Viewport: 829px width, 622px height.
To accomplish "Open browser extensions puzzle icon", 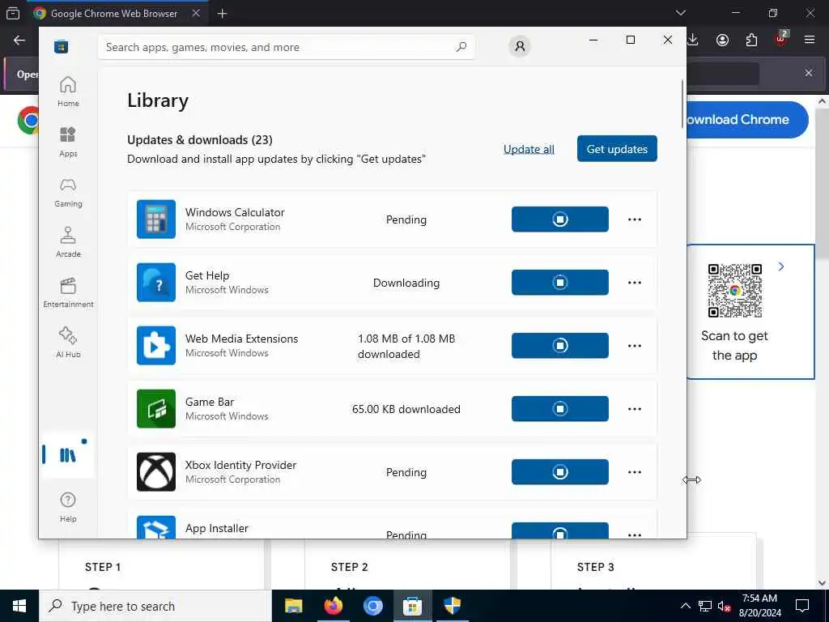I will point(751,40).
